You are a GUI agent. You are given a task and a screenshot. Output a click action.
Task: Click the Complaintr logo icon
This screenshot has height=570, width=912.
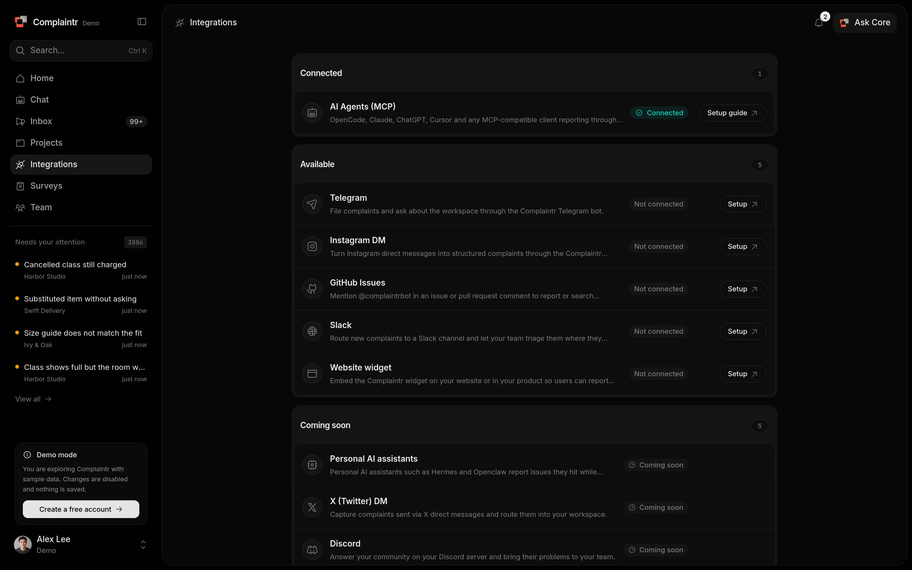click(21, 22)
